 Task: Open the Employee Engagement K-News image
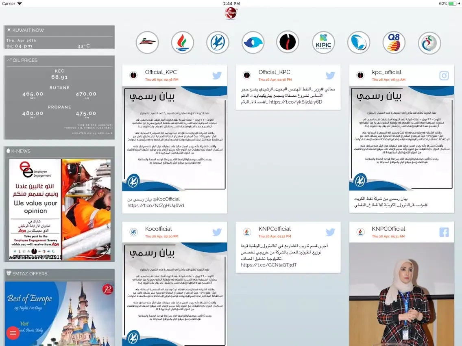[60, 210]
